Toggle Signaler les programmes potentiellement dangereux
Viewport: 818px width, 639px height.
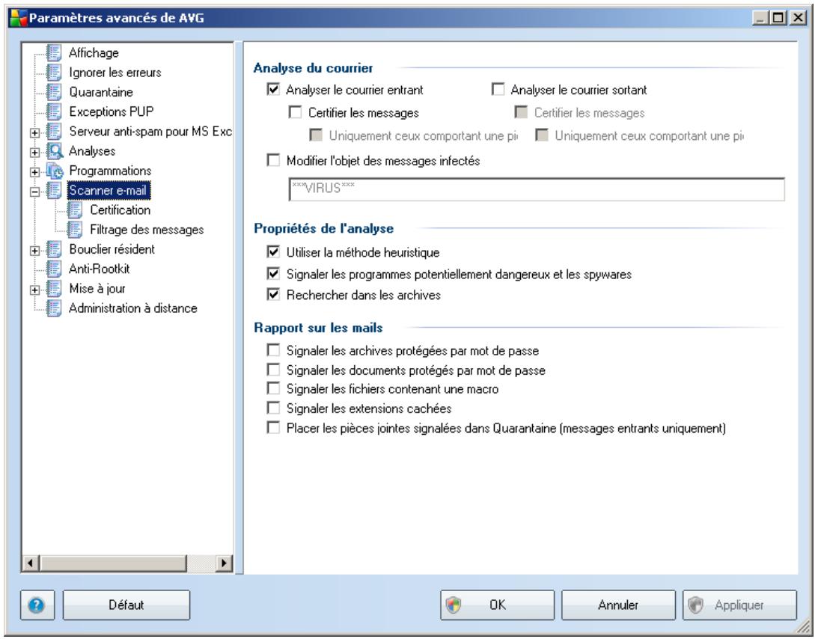pos(273,273)
